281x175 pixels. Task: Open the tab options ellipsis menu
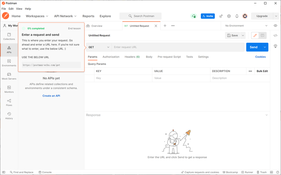tap(173, 26)
